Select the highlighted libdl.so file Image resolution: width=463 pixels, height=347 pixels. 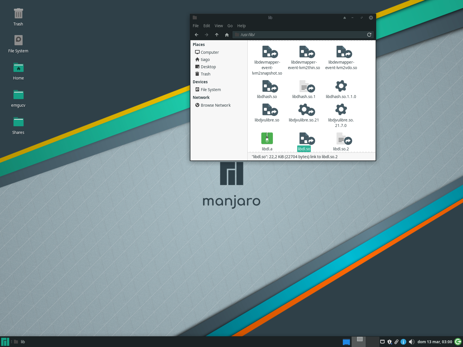tap(307, 139)
